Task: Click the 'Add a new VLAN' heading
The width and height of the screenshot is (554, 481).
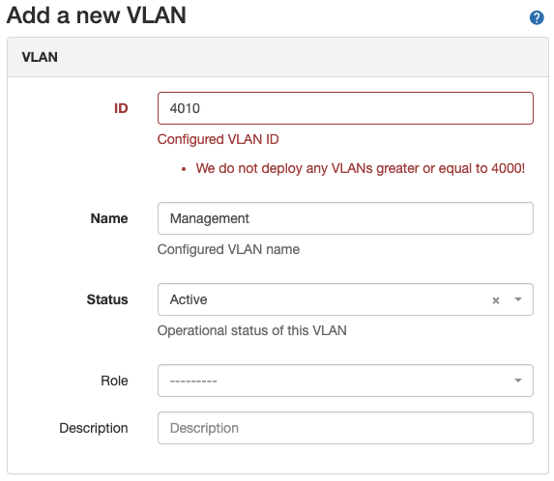Action: click(96, 15)
